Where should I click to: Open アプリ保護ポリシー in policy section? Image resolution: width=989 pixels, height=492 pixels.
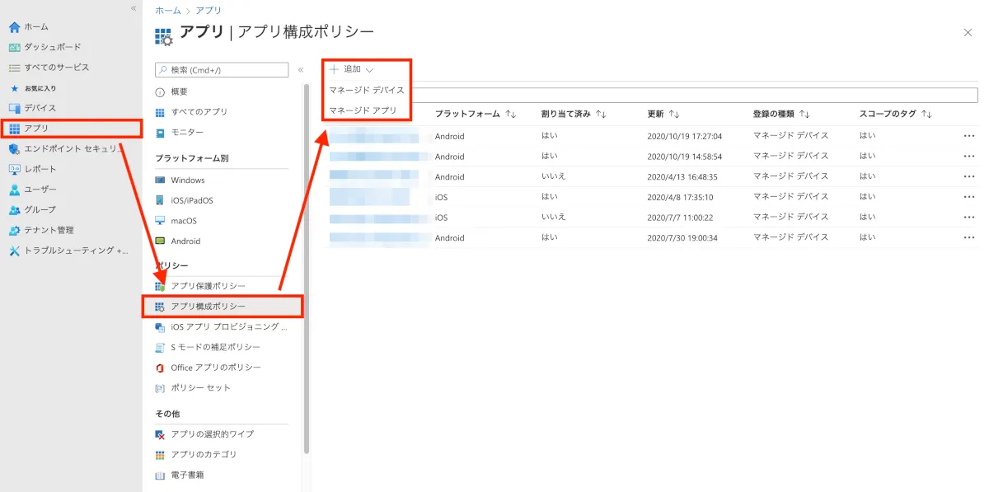(208, 286)
